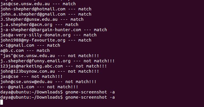
Task: Click the quoted "jas"@cse.unsw.edu.au address
Action: (27, 56)
